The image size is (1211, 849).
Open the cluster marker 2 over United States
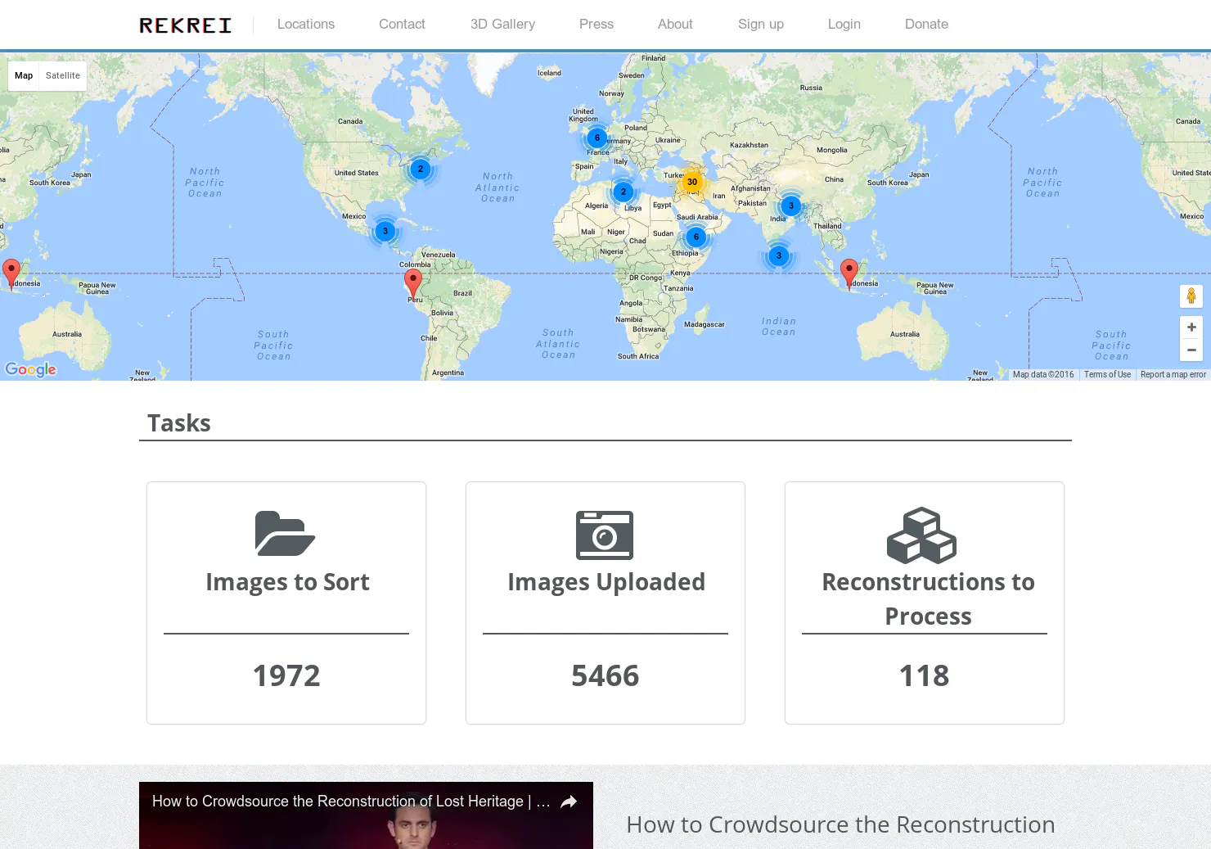tap(421, 169)
